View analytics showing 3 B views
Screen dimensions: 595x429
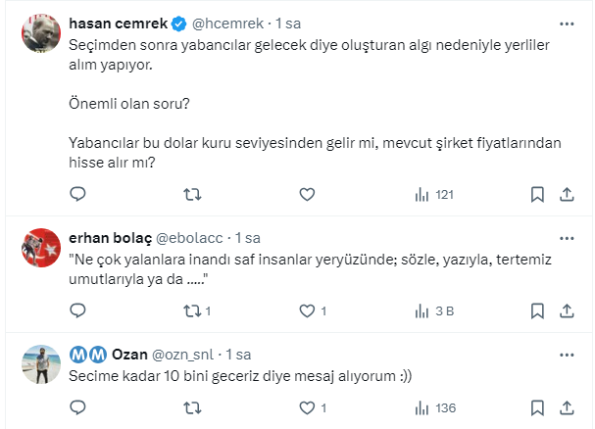click(x=434, y=311)
